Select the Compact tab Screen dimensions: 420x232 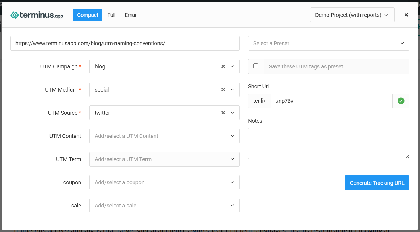pyautogui.click(x=88, y=15)
